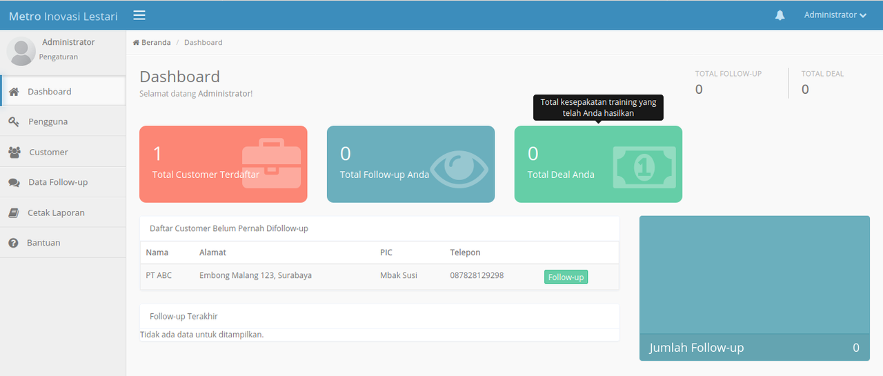Open Cetak Laporan menu item
The width and height of the screenshot is (883, 376).
point(63,212)
